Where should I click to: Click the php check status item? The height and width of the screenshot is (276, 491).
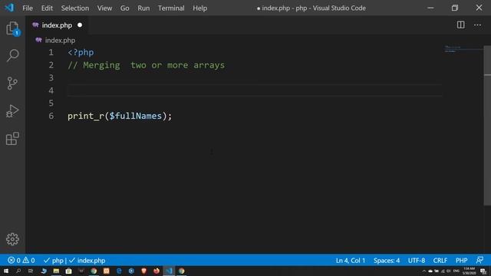(x=54, y=260)
